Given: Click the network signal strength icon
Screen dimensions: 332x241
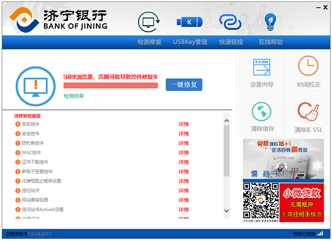Looking at the screenshot, I should pyautogui.click(x=321, y=234).
